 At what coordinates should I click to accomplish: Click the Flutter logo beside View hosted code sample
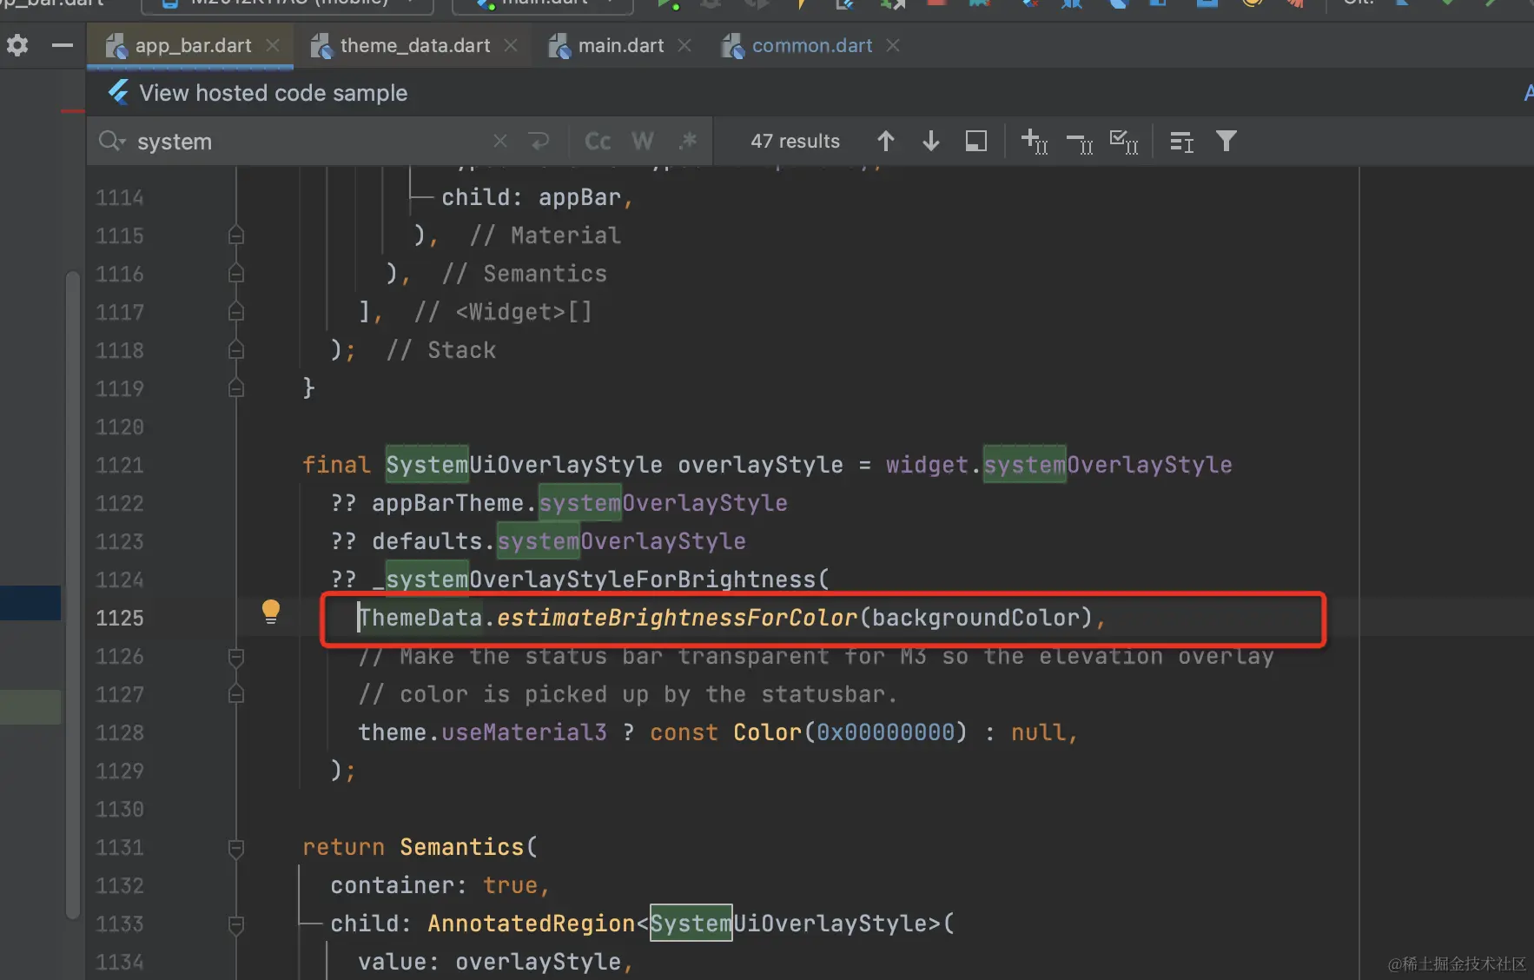(x=118, y=92)
